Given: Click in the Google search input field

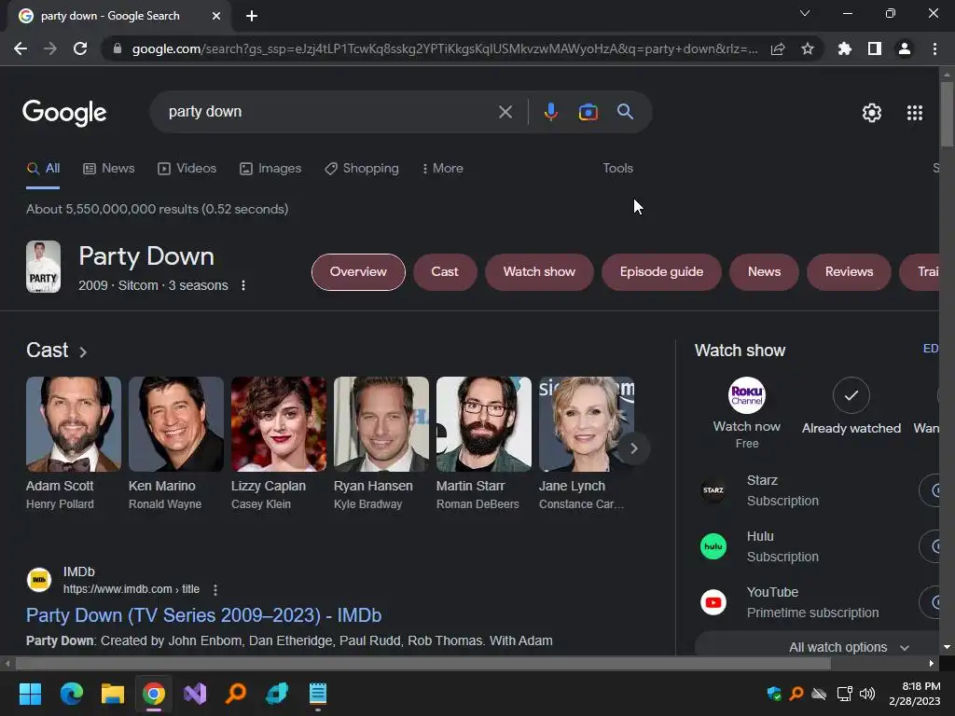Looking at the screenshot, I should pos(329,112).
